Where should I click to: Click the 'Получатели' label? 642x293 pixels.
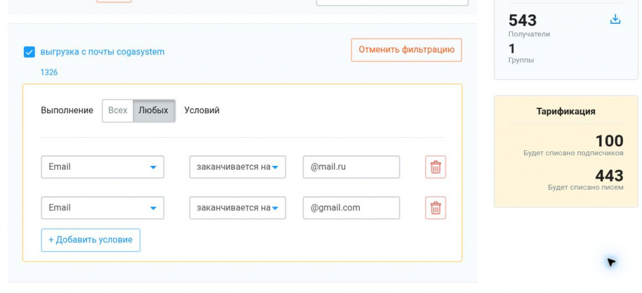coord(529,34)
